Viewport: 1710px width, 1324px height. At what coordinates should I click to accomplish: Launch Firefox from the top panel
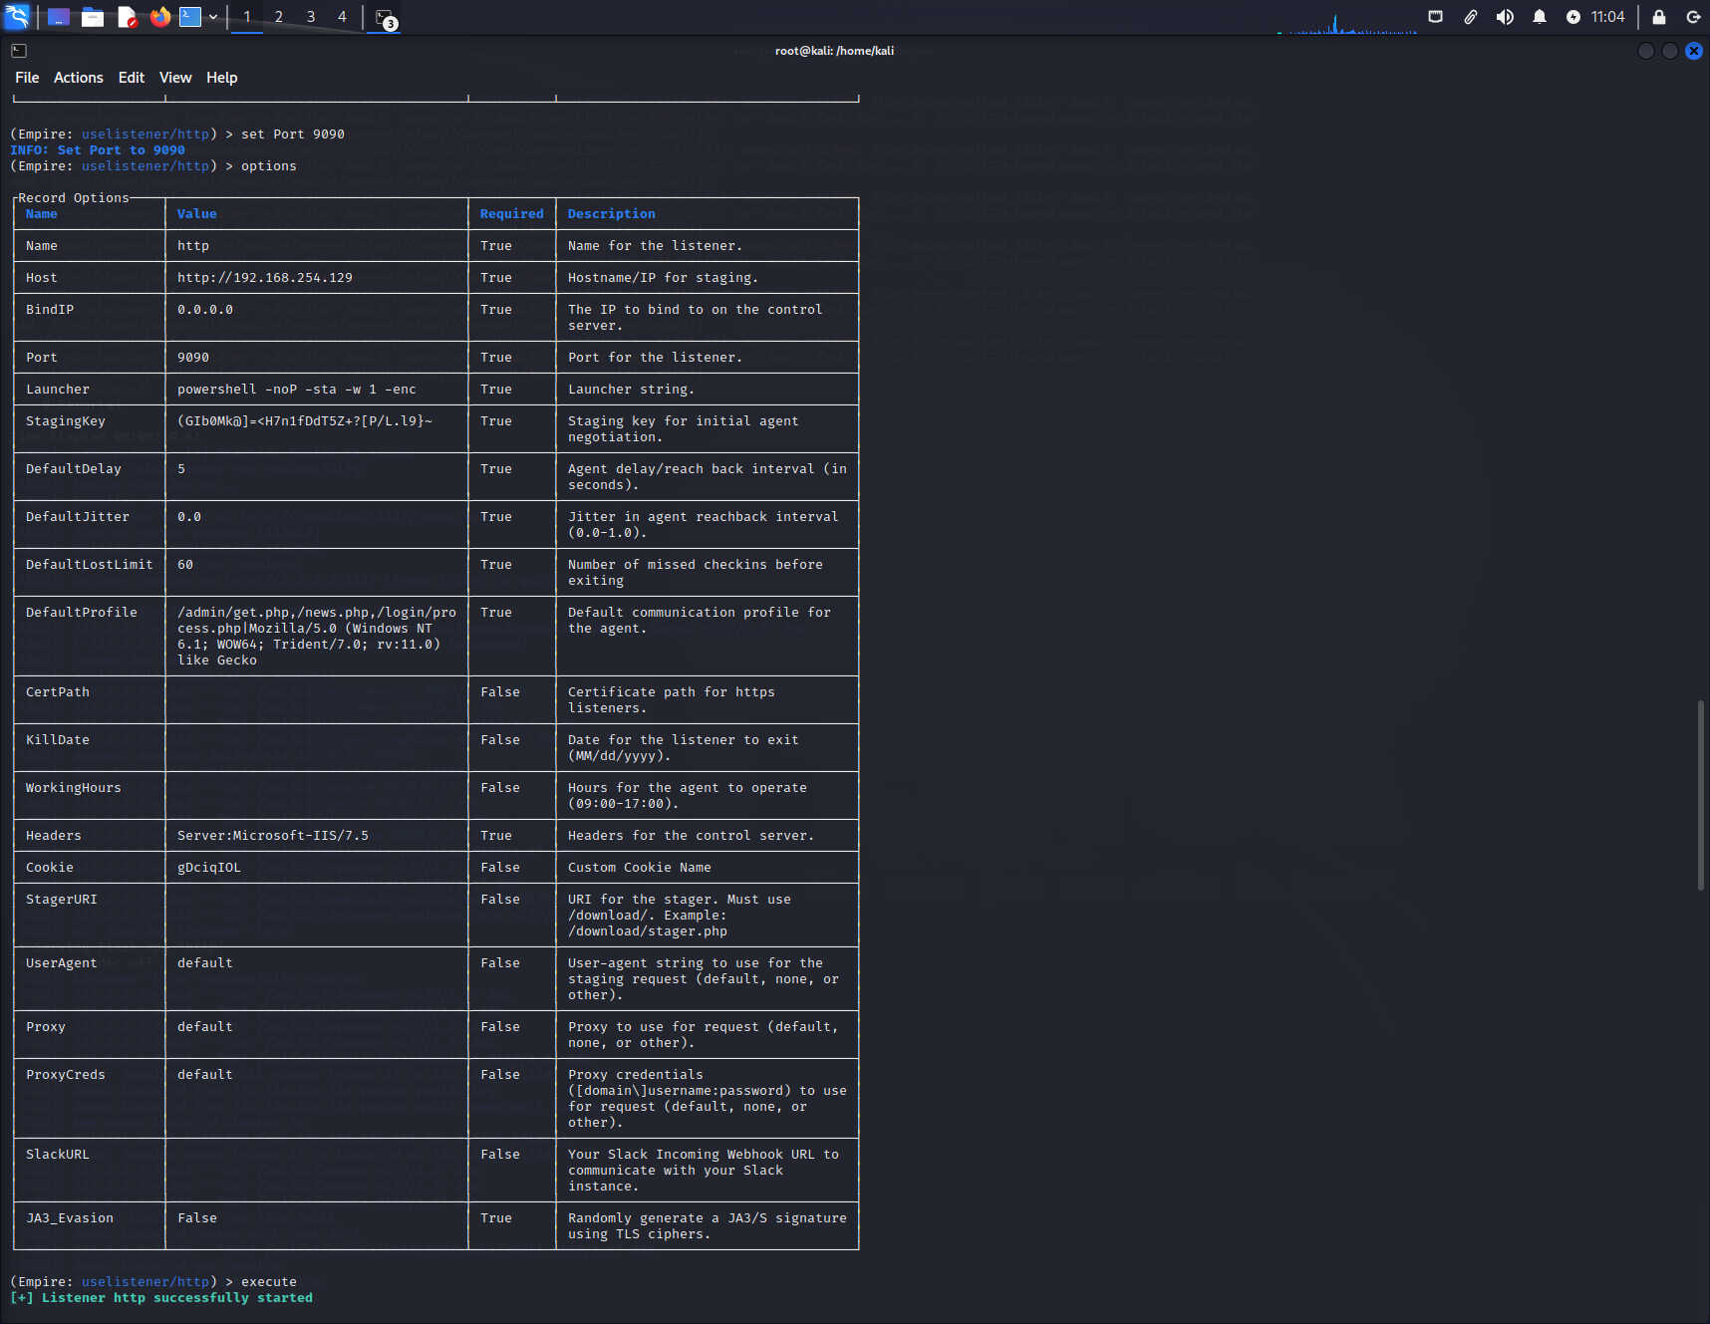159,17
